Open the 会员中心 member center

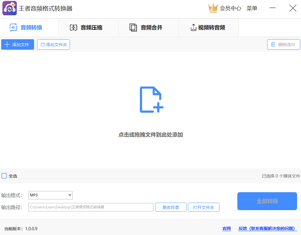pos(230,8)
